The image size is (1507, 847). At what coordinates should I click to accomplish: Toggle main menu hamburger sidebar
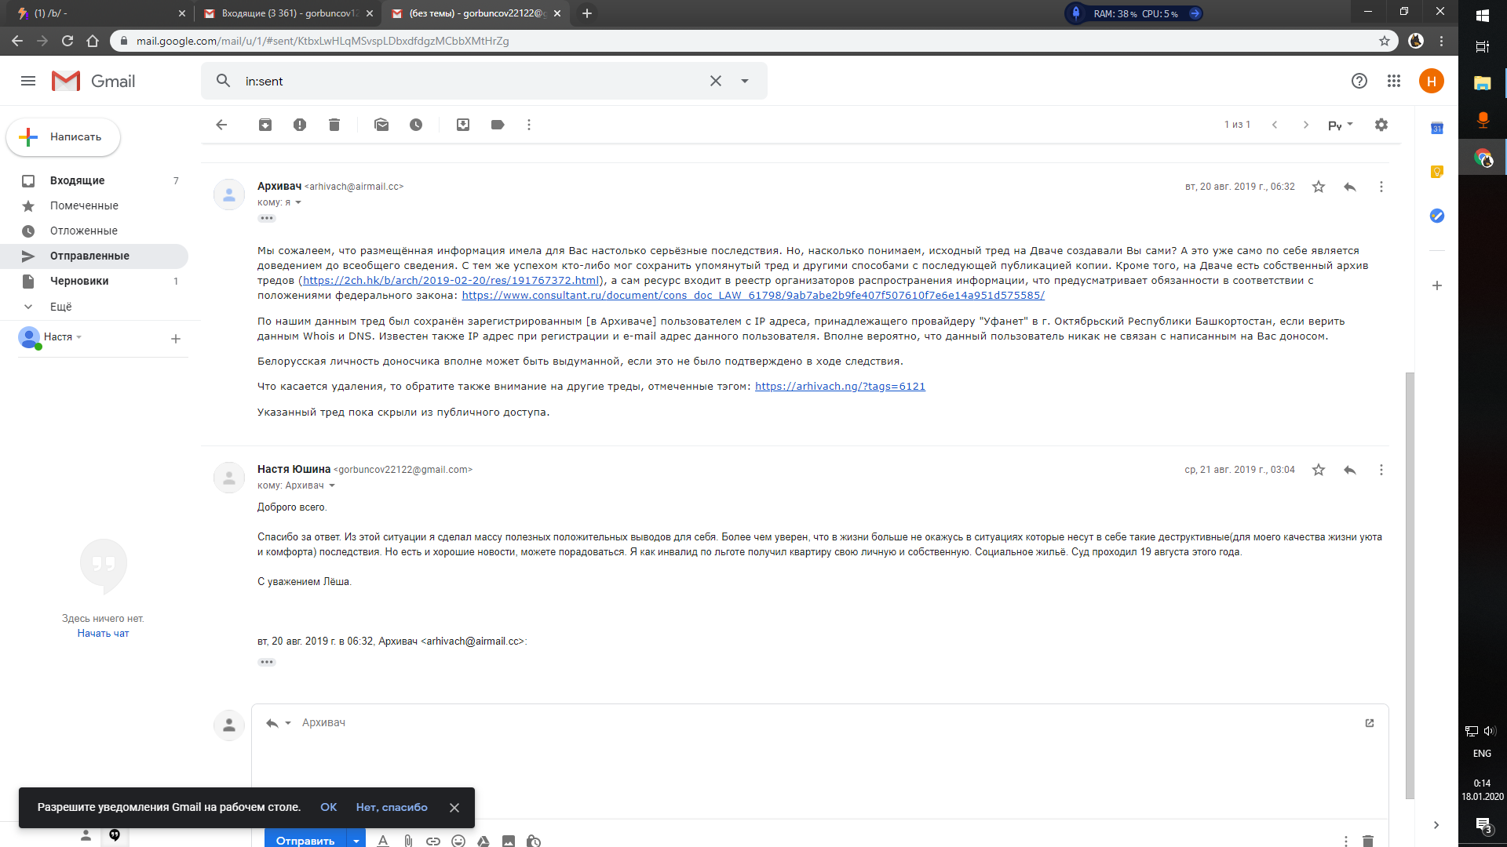(28, 81)
